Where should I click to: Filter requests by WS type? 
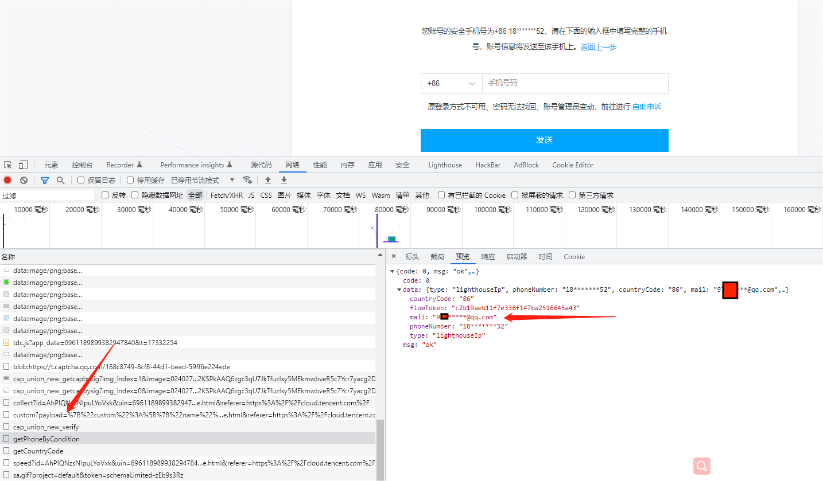point(360,195)
